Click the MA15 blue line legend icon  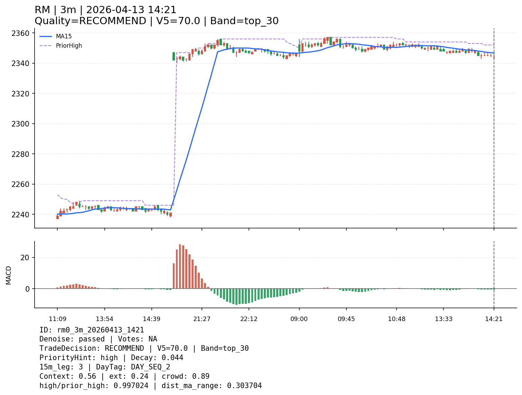pyautogui.click(x=46, y=36)
